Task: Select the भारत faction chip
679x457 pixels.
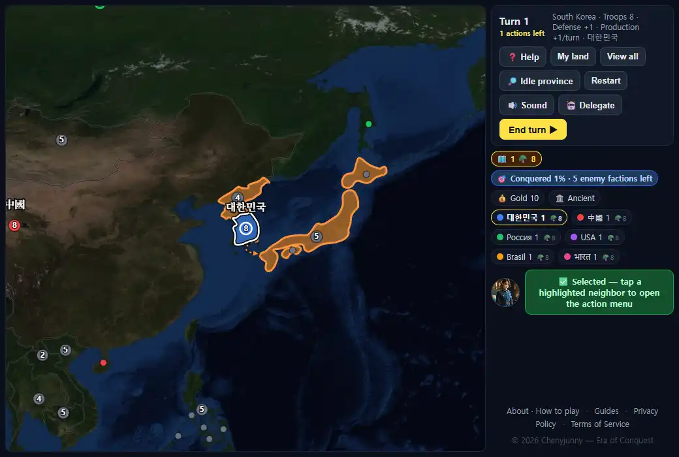Action: tap(588, 257)
